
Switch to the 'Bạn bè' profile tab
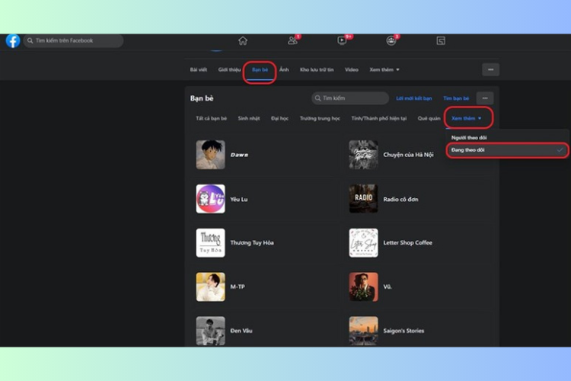click(260, 69)
